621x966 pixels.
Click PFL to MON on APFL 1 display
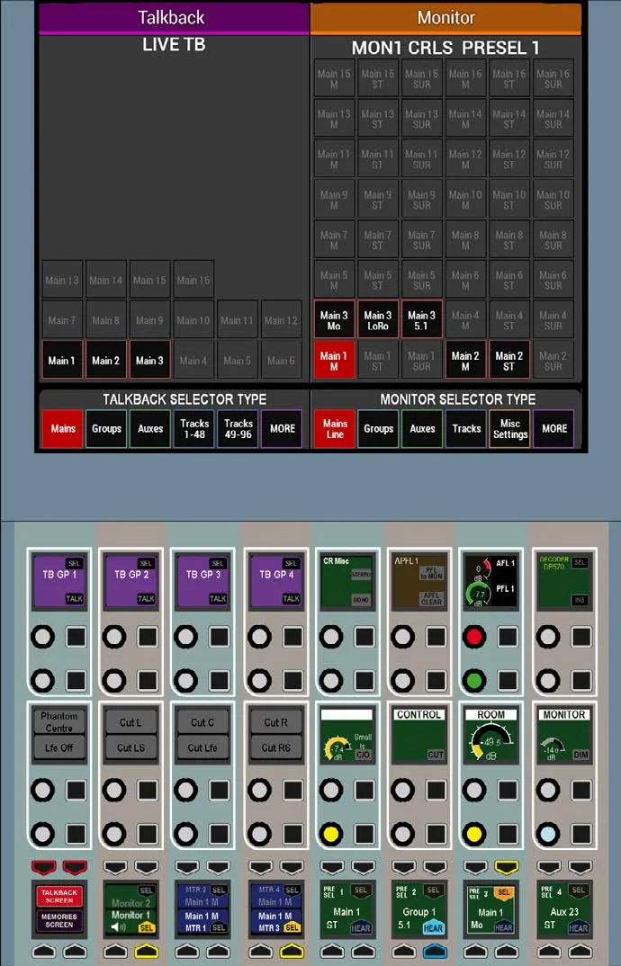(x=432, y=573)
